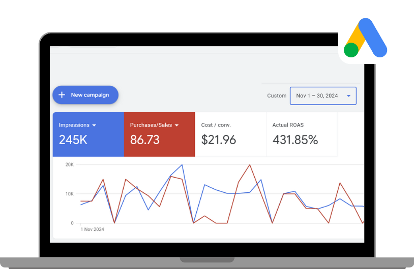This screenshot has height=269, width=414.
Task: Click the 245K impressions value
Action: 73,140
